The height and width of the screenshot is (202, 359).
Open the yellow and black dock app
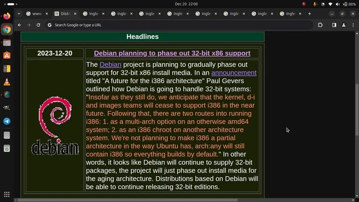click(x=7, y=68)
